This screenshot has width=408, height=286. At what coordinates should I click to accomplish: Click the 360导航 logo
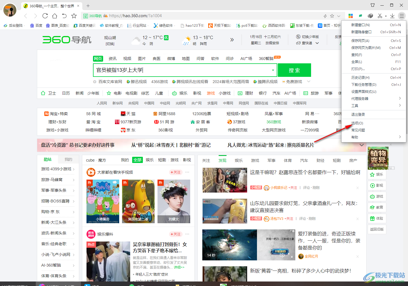(67, 40)
